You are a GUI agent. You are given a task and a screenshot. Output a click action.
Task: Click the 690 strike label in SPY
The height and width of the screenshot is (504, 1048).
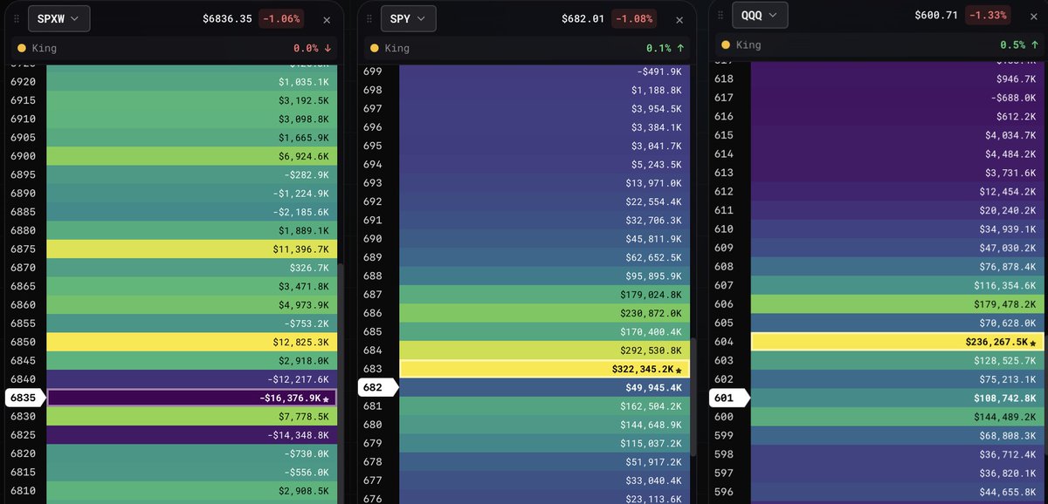pos(372,239)
